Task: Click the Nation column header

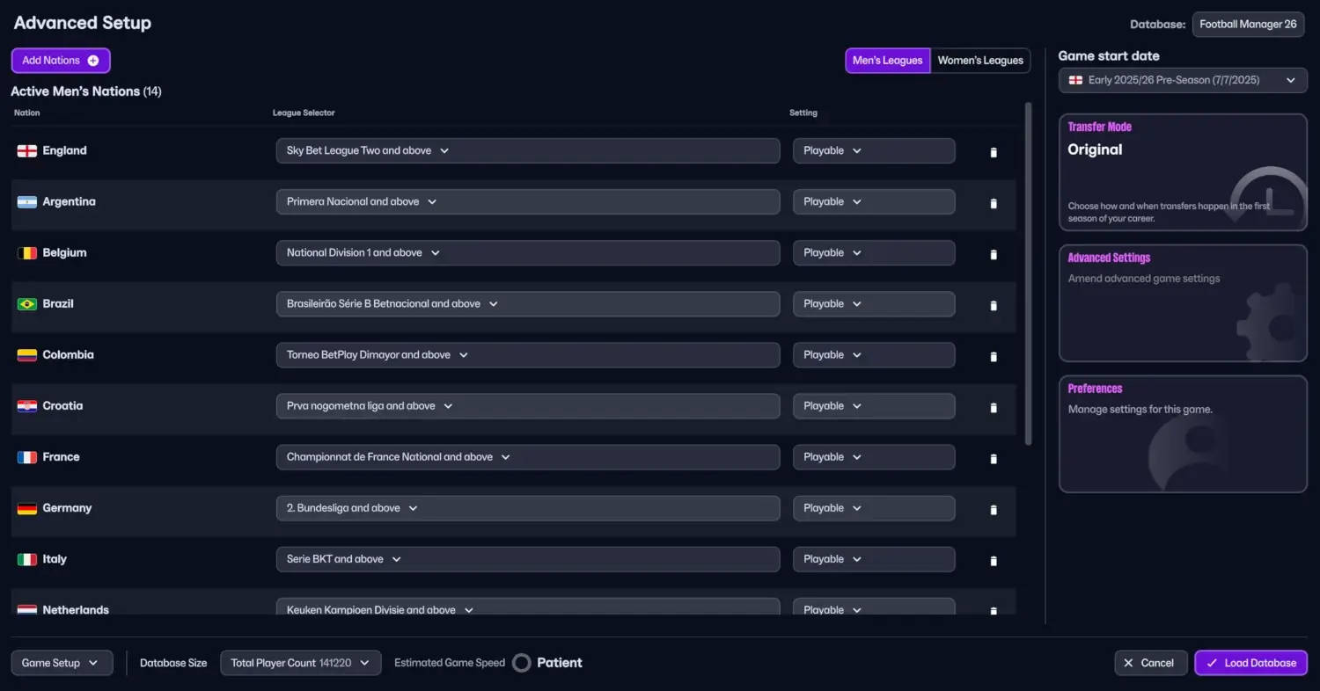Action: pos(27,113)
